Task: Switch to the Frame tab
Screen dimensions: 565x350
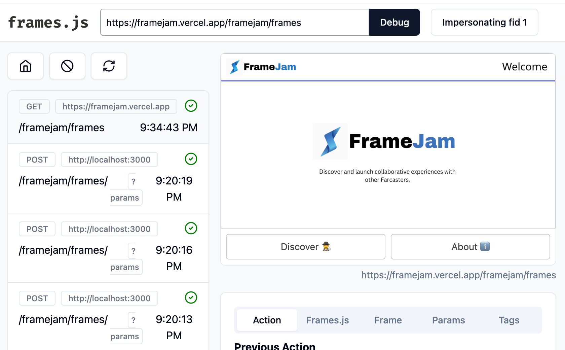Action: (388, 320)
